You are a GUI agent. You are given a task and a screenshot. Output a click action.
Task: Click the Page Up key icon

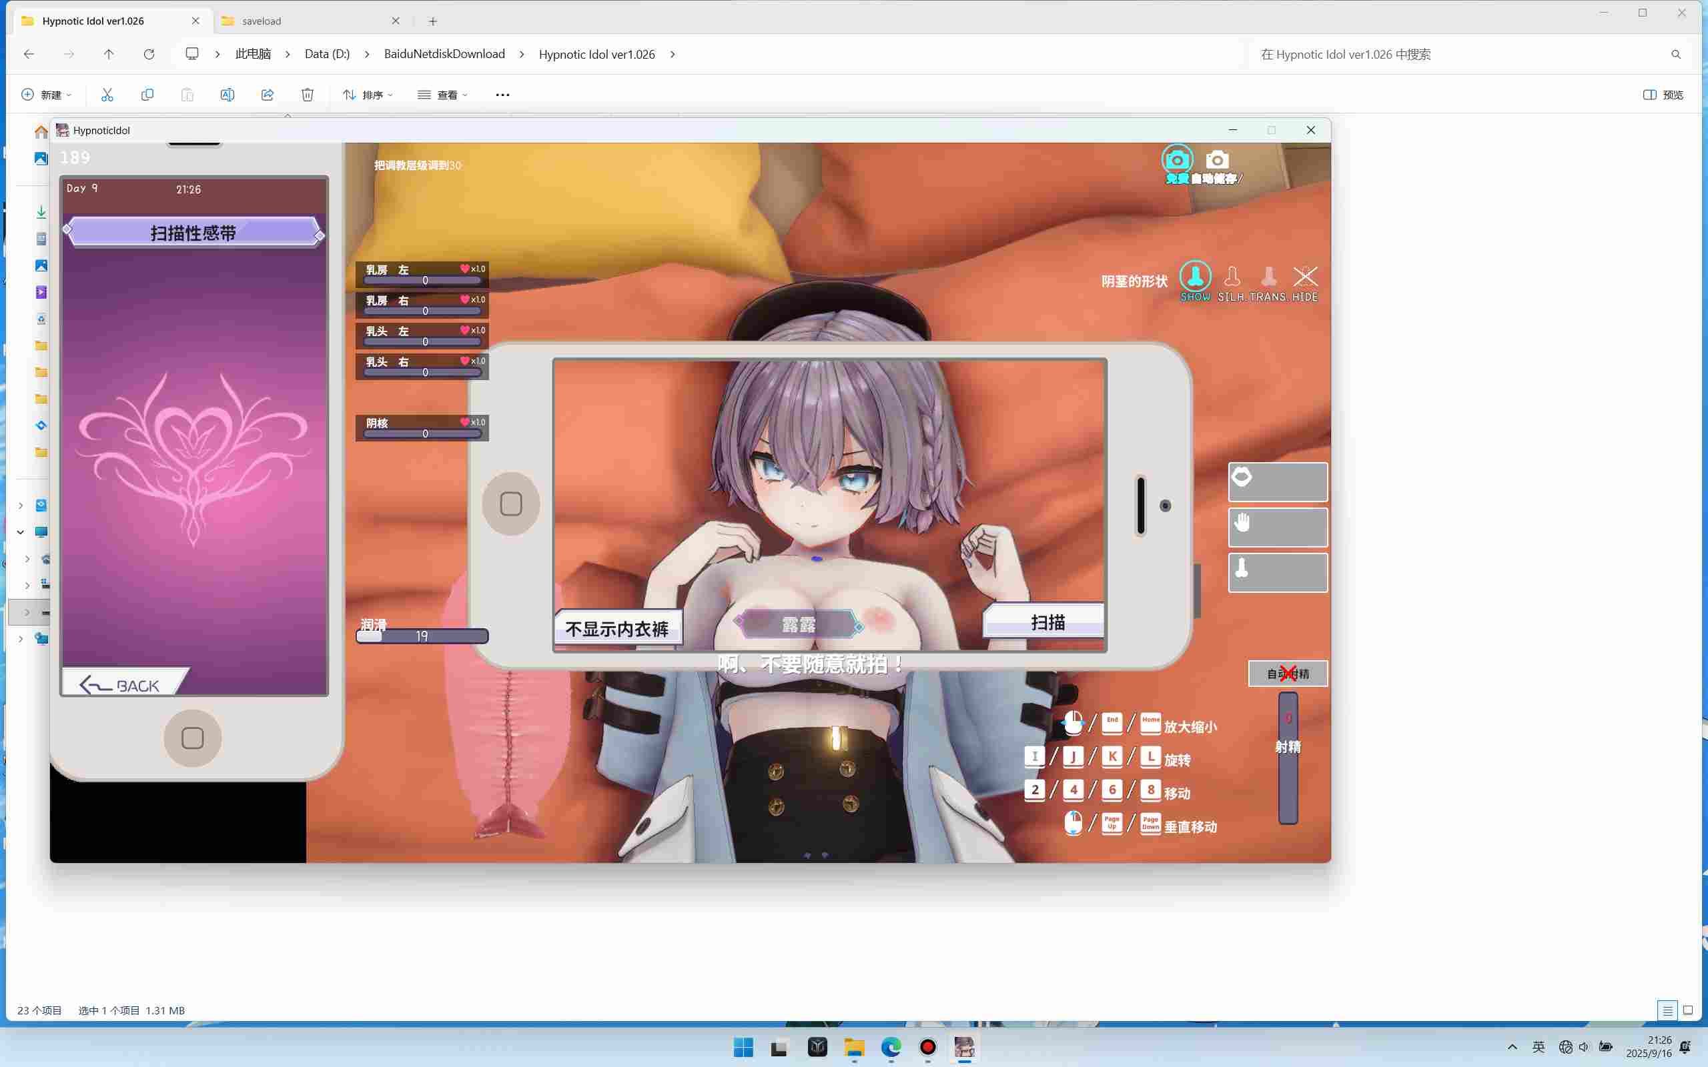pos(1112,824)
